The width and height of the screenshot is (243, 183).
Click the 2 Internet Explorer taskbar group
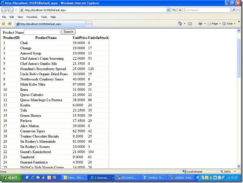point(101,178)
